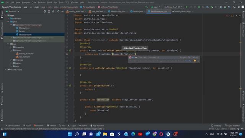
Task: Expand the drawable folder
Action: (x=11, y=47)
